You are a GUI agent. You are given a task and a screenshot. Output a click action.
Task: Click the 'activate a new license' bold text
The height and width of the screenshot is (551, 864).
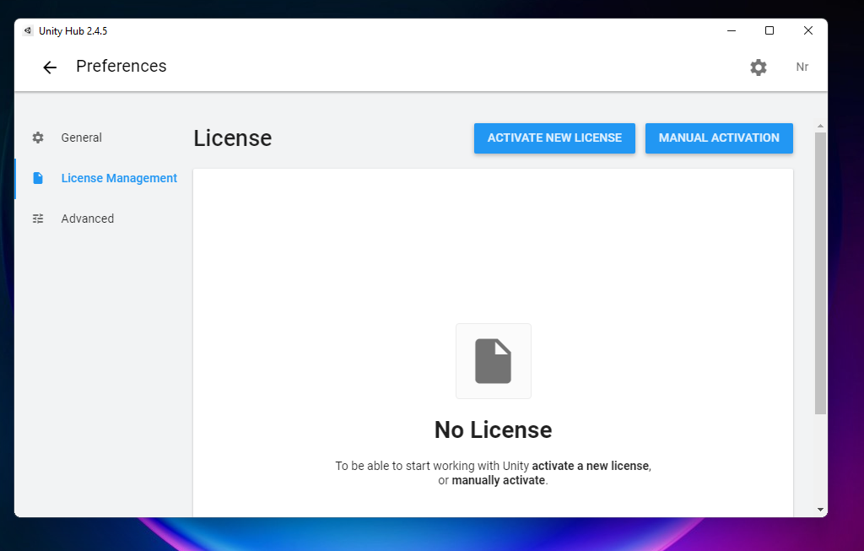pos(590,466)
